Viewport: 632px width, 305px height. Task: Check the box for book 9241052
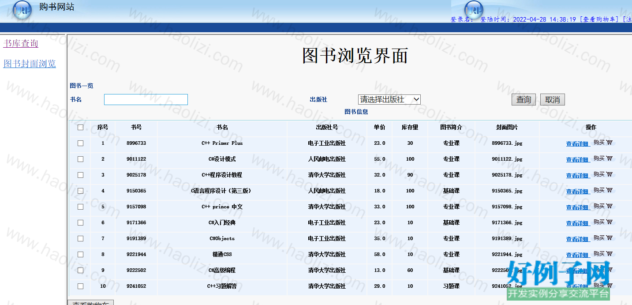[80, 286]
